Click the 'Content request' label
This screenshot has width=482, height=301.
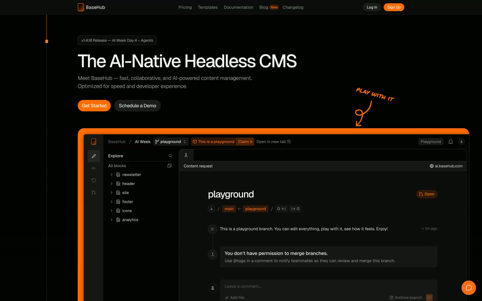(198, 166)
